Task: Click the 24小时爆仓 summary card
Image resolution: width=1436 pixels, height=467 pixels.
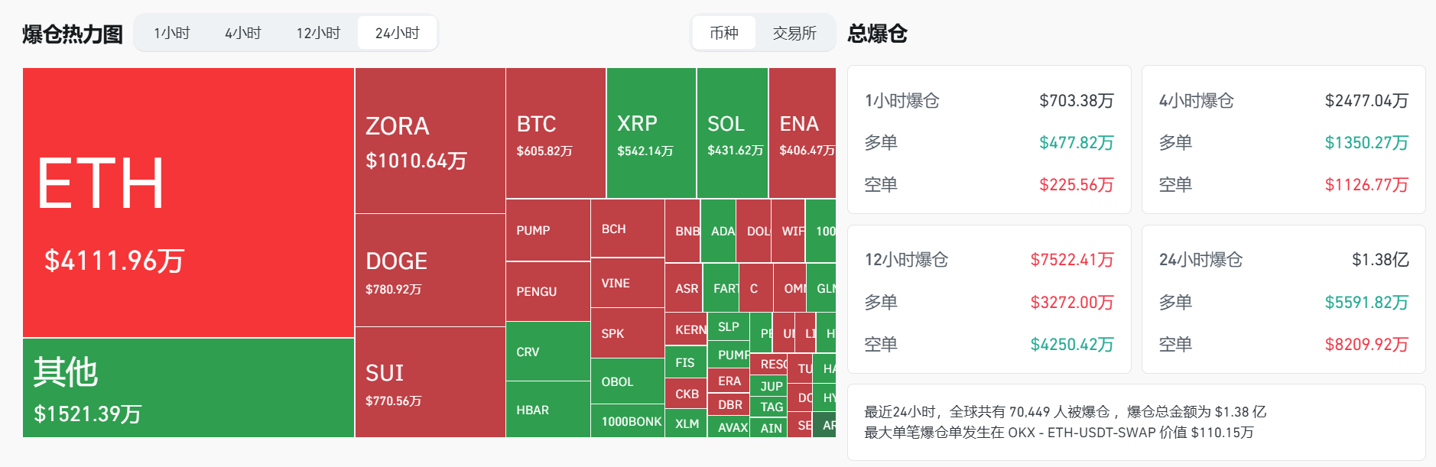Action: (x=1283, y=300)
